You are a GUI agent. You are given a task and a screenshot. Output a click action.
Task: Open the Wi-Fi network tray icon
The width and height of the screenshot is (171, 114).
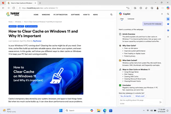(x=148, y=110)
